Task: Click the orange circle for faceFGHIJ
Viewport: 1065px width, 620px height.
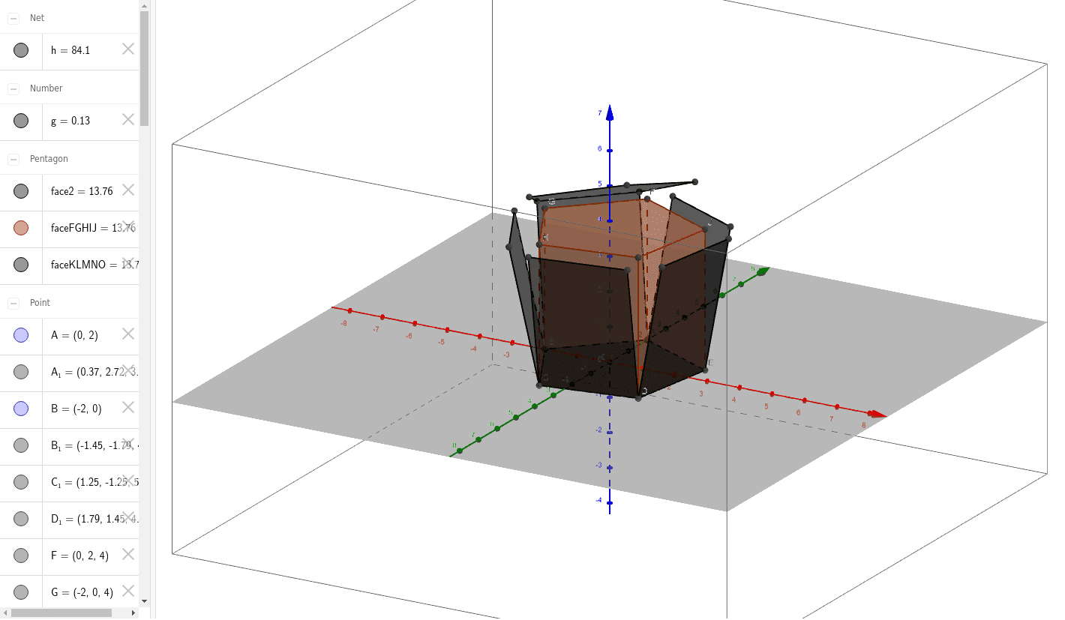Action: (20, 228)
